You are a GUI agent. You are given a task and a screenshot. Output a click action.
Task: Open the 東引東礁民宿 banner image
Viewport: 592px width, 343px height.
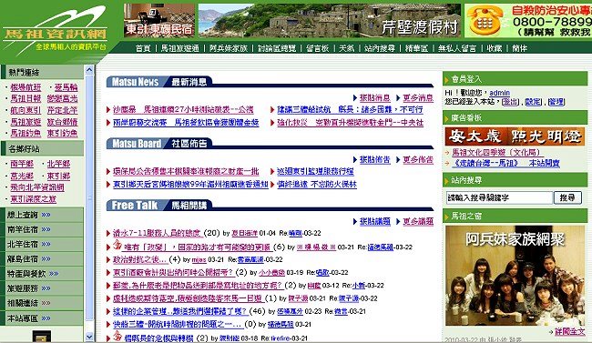(x=159, y=20)
